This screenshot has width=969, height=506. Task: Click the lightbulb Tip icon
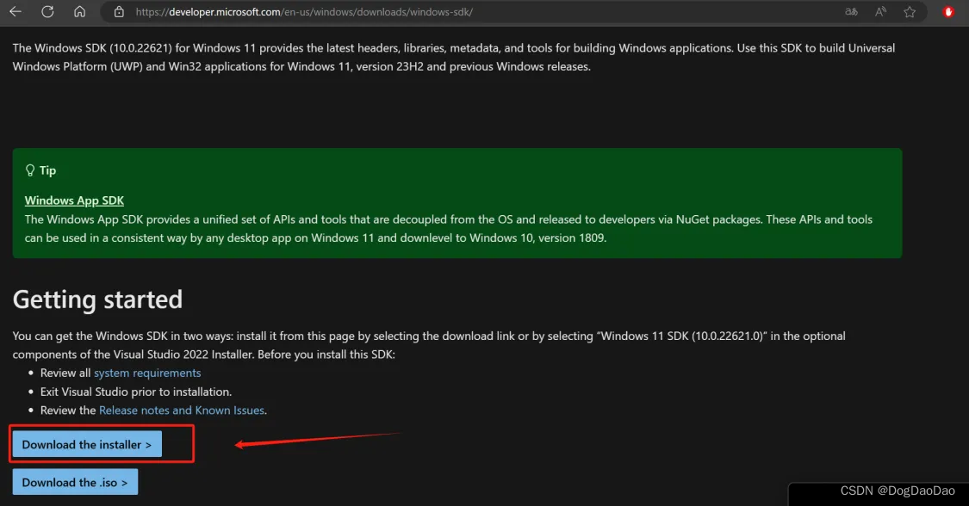pyautogui.click(x=29, y=170)
